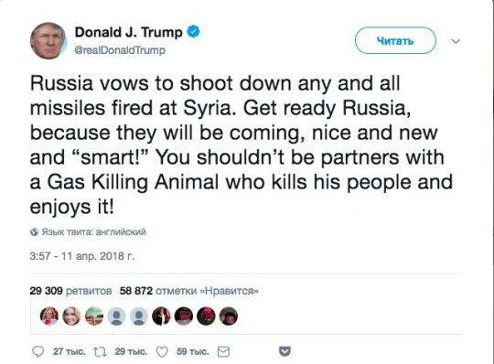Click the reply speech bubble icon
The width and height of the screenshot is (494, 364).
(38, 351)
